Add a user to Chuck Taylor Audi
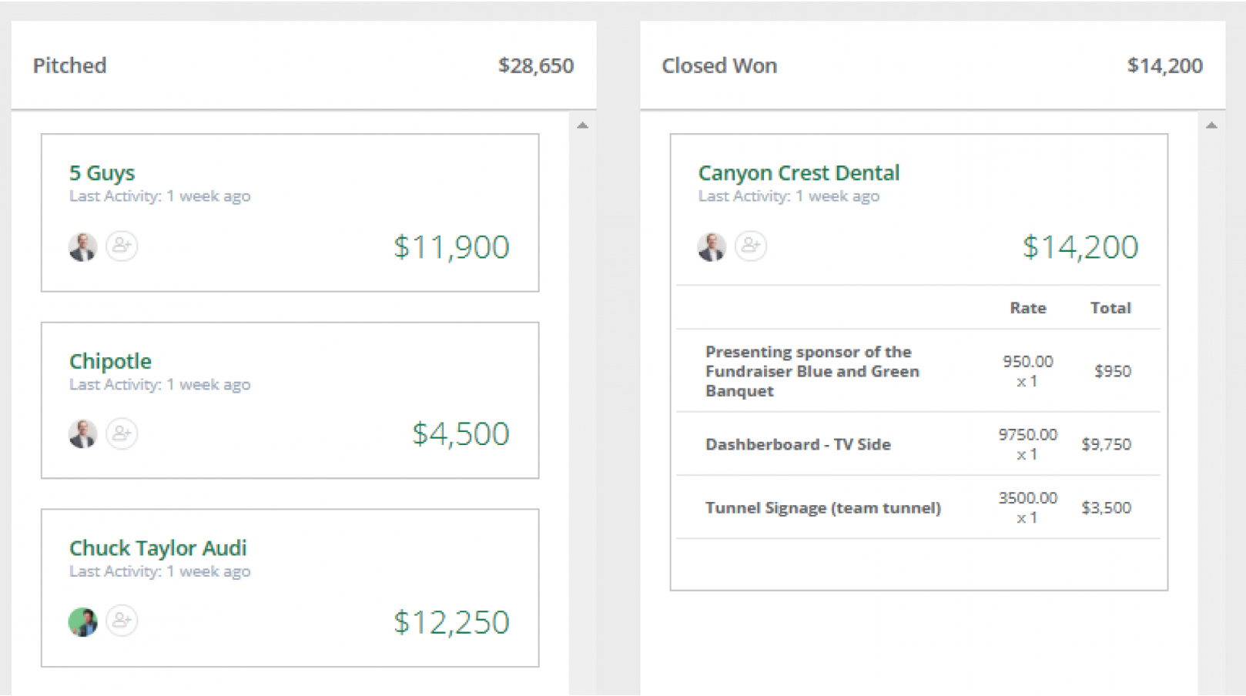 (x=122, y=621)
